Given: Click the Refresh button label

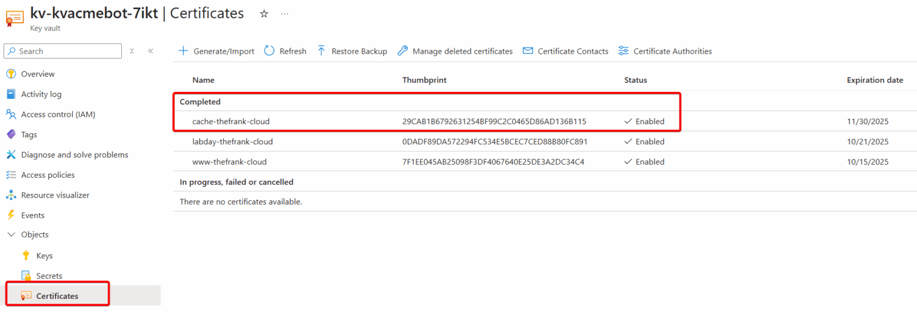Looking at the screenshot, I should (x=293, y=51).
